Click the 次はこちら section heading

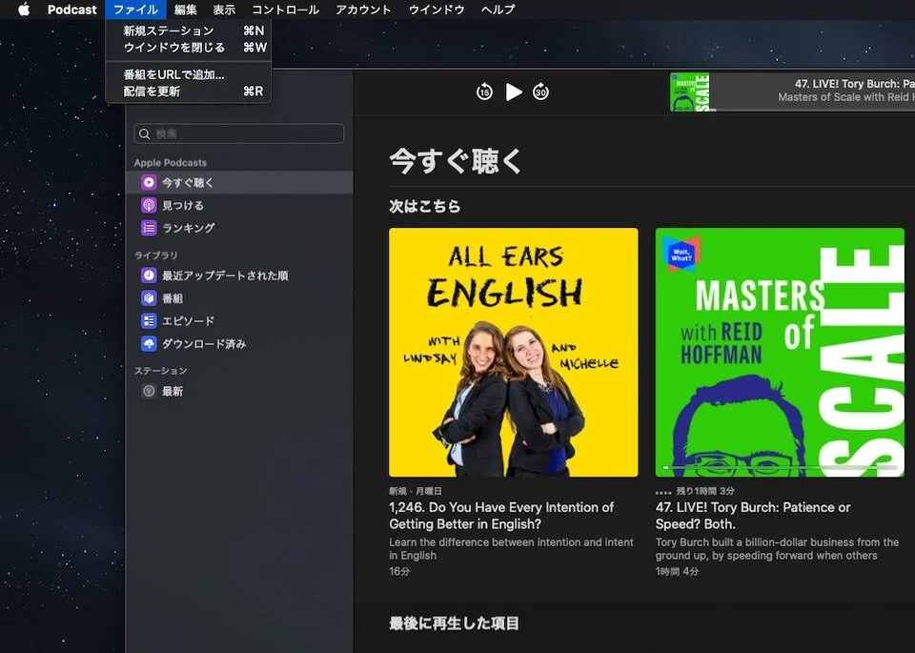click(x=425, y=206)
